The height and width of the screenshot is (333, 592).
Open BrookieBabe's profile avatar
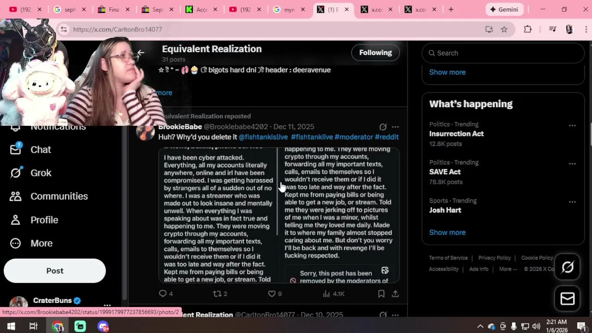(x=146, y=132)
